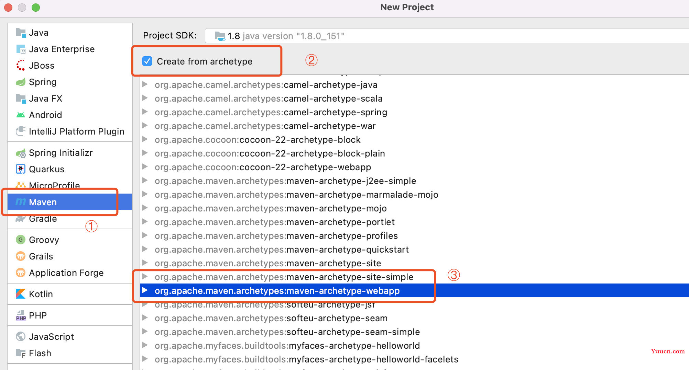Click the SDK folder icon in Project SDK field
The image size is (689, 370).
click(220, 36)
